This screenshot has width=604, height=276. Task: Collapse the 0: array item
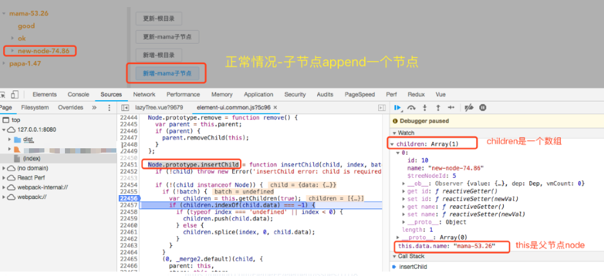click(x=398, y=153)
